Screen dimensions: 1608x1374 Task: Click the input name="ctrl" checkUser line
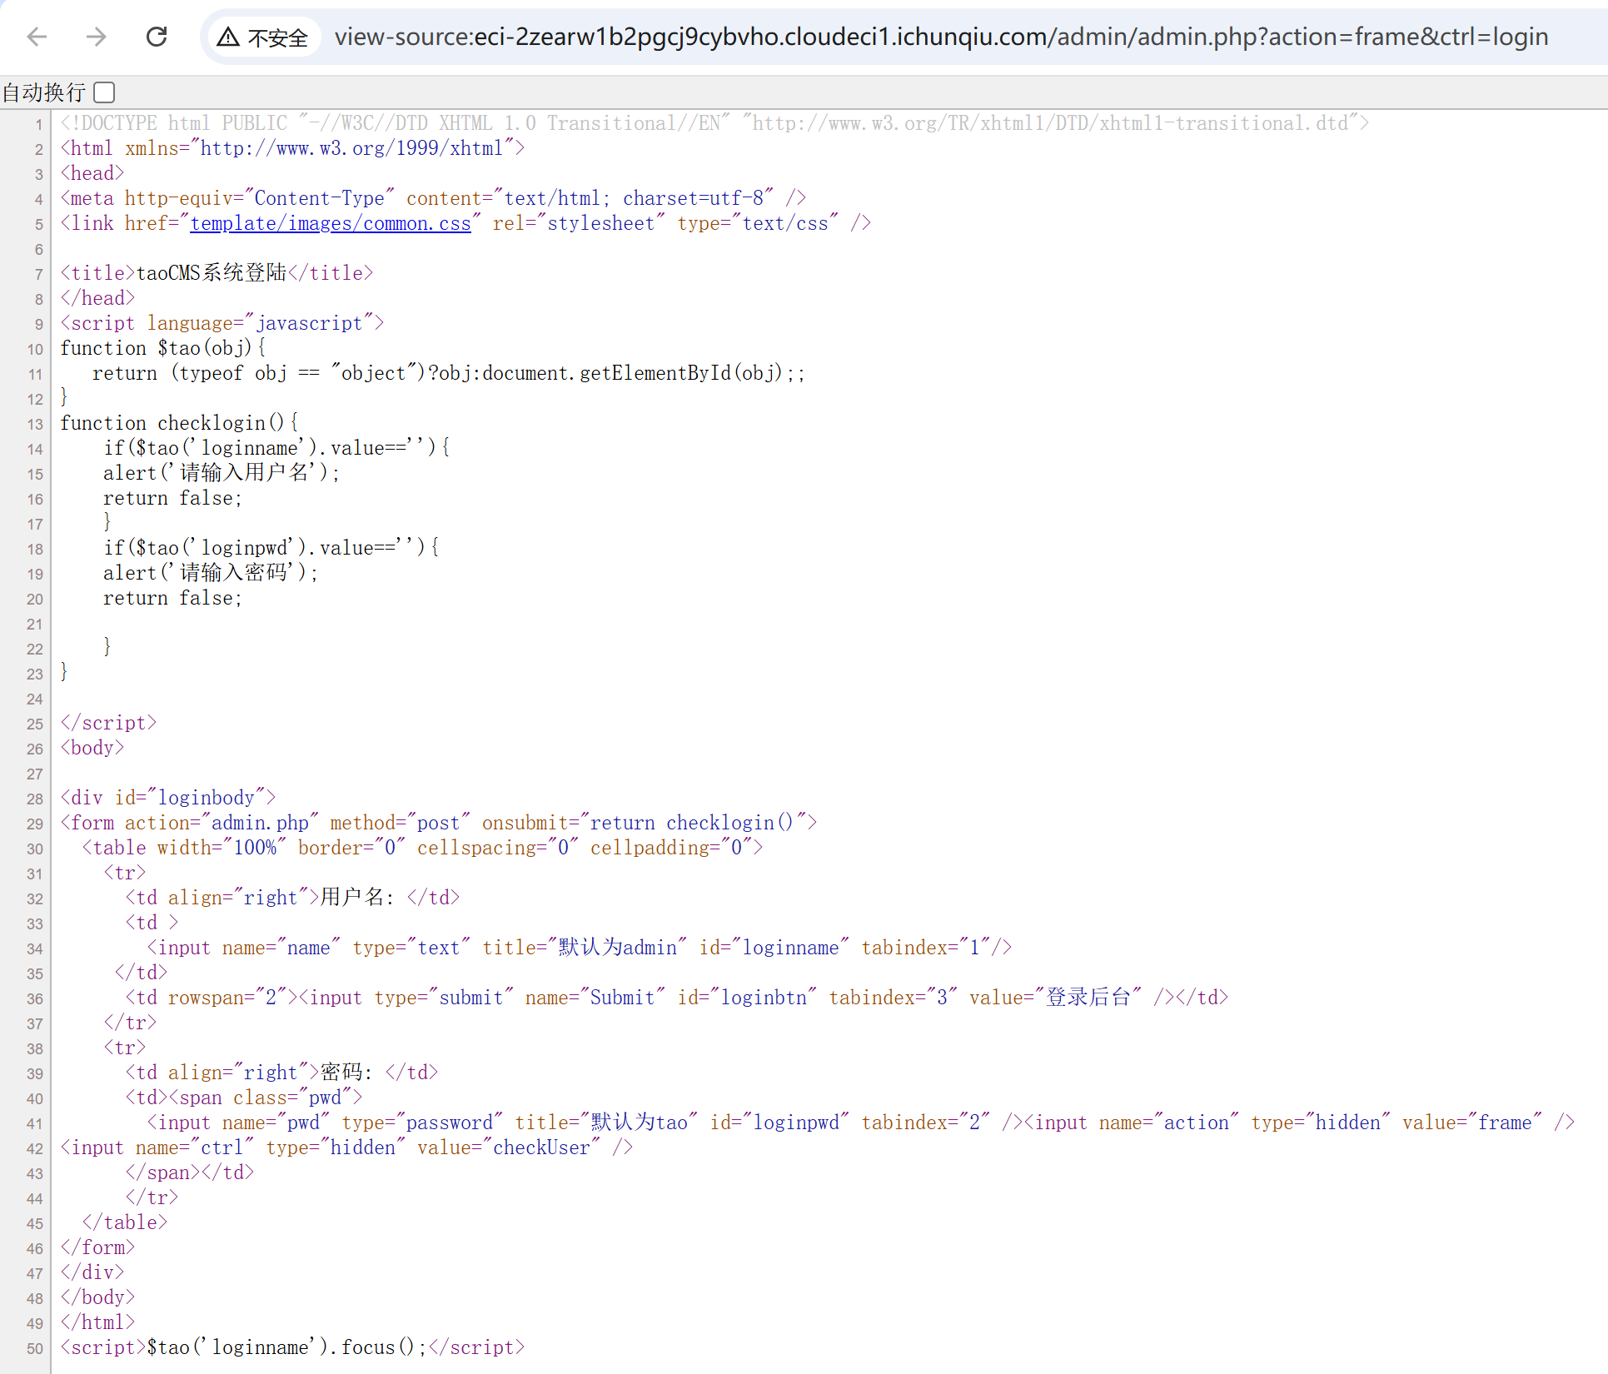click(x=346, y=1147)
